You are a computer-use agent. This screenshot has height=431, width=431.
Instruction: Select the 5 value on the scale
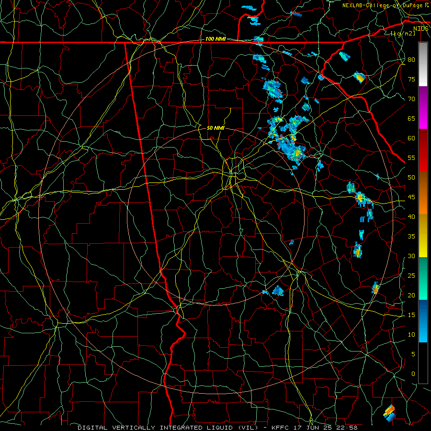click(413, 354)
